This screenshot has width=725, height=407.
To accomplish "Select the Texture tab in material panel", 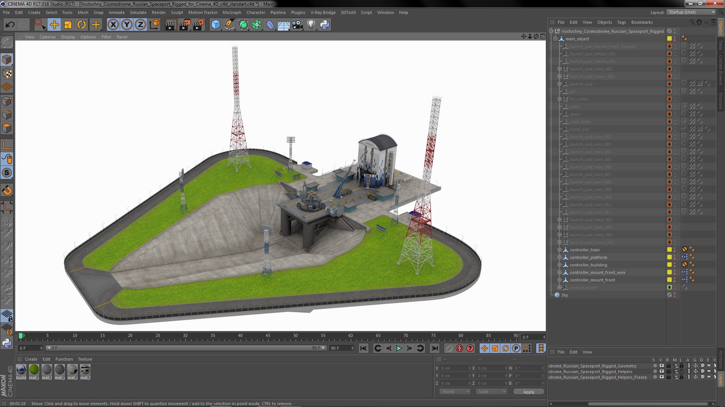I will [84, 359].
